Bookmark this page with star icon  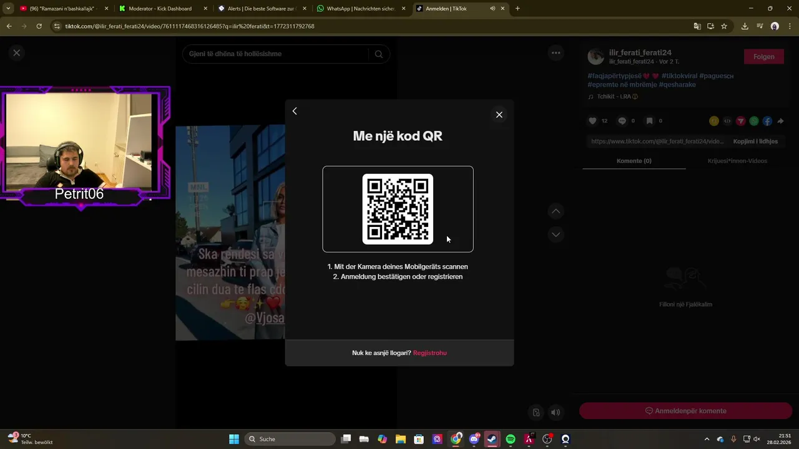(x=724, y=26)
